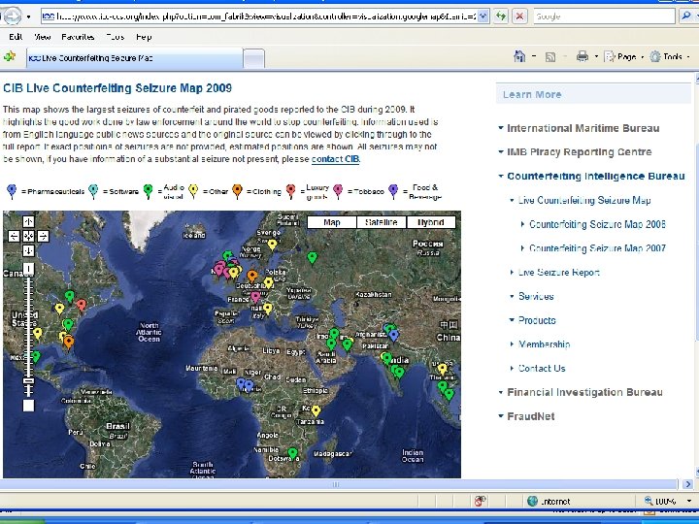
Task: Pan the map up with the arrow
Action: [29, 222]
